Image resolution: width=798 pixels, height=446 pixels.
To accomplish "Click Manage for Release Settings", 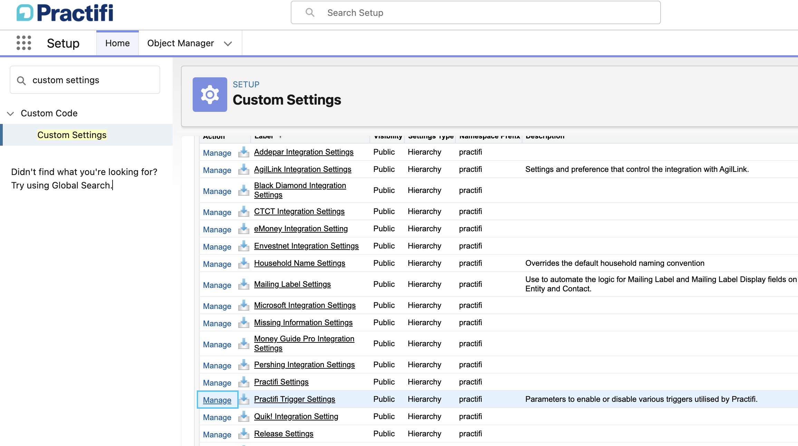I will click(217, 435).
